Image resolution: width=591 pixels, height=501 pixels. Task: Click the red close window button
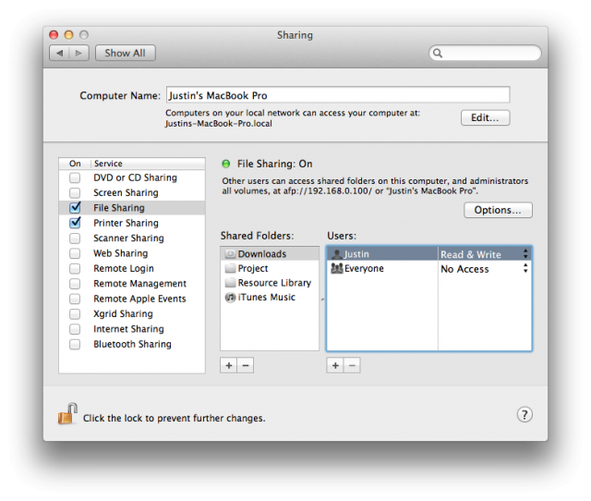click(x=54, y=35)
